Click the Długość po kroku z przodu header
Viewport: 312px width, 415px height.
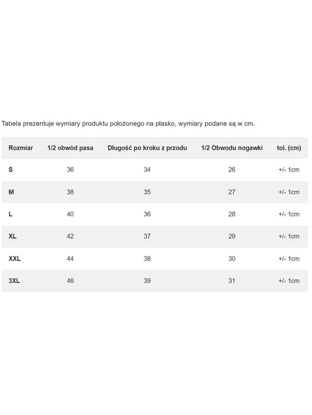(147, 148)
